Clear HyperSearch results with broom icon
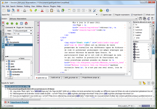The image size is (157, 109). tap(144, 83)
